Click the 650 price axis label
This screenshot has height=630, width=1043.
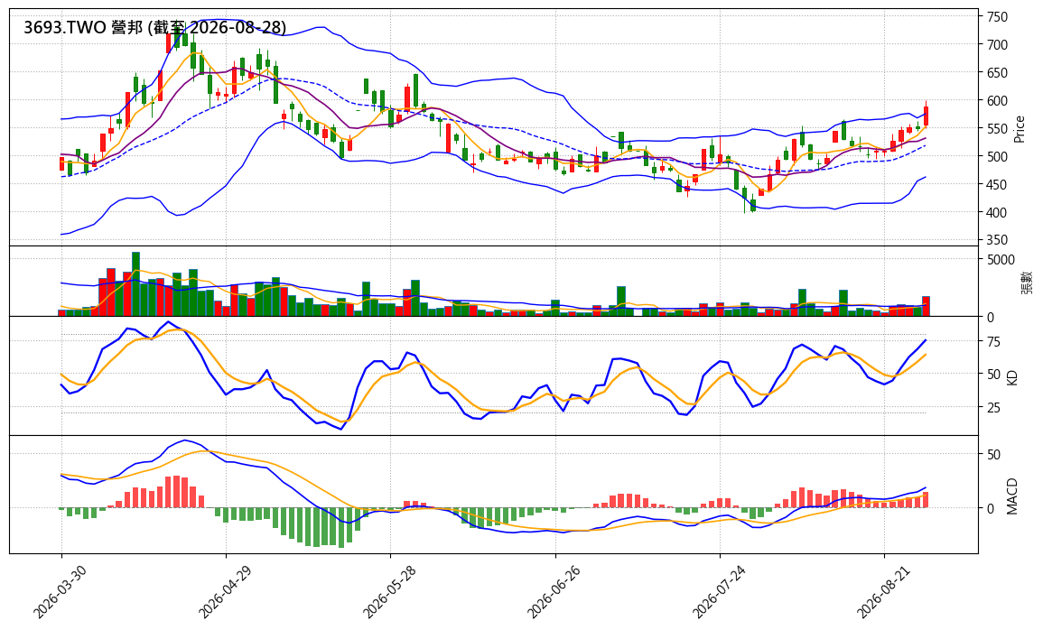coord(997,72)
